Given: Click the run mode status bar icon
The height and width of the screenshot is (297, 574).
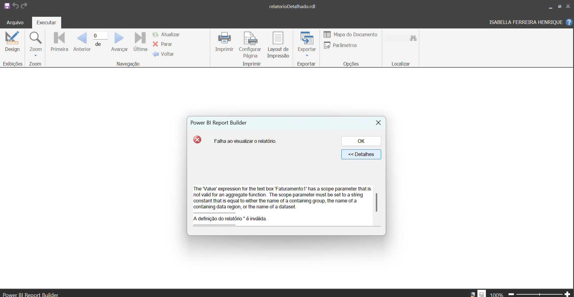Looking at the screenshot, I should (482, 294).
